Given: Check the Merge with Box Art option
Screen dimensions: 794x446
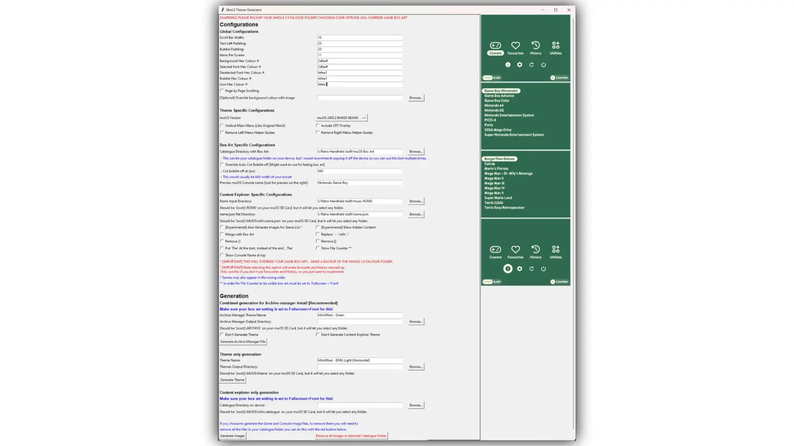Looking at the screenshot, I should [222, 234].
